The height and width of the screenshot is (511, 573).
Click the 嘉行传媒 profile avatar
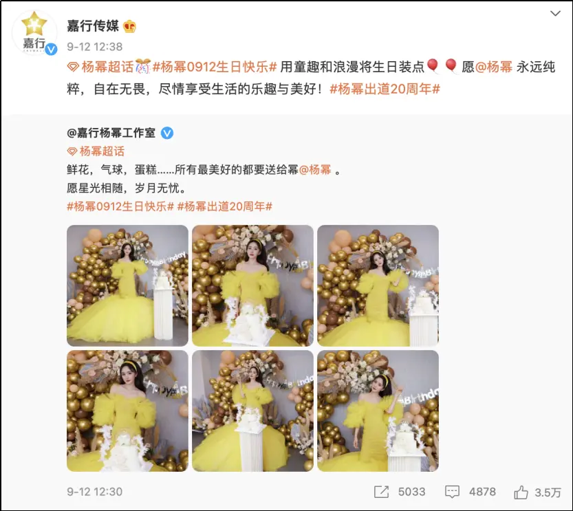pyautogui.click(x=34, y=34)
